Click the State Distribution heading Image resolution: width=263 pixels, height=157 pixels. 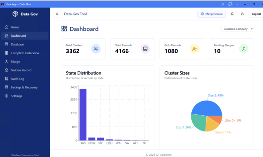point(84,73)
